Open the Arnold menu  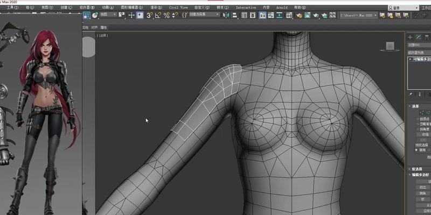click(x=282, y=8)
